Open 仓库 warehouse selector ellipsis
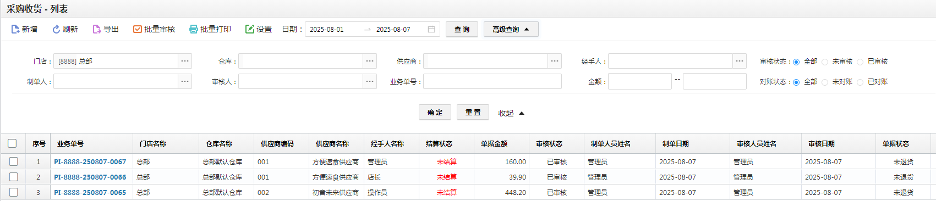 click(x=370, y=61)
